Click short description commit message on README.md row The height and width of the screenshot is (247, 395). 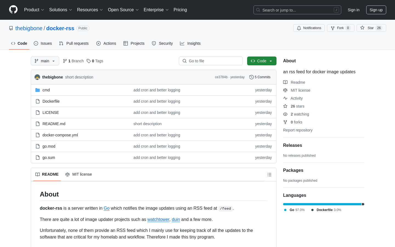tap(148, 124)
